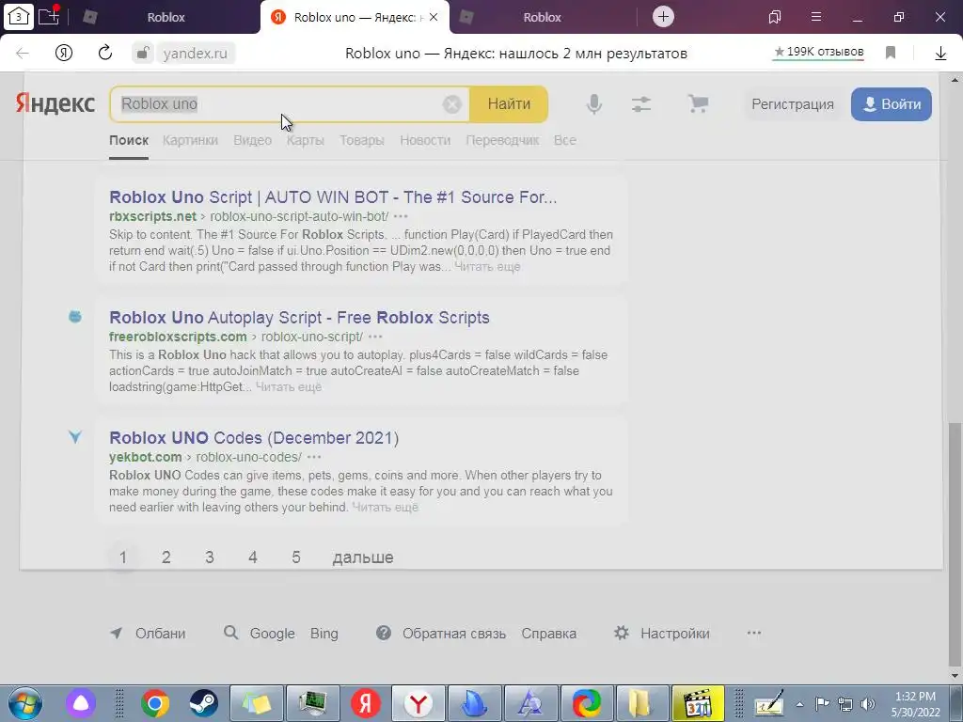963x722 pixels.
Task: Open the Alice purple assistant taskbar icon
Action: 81,703
